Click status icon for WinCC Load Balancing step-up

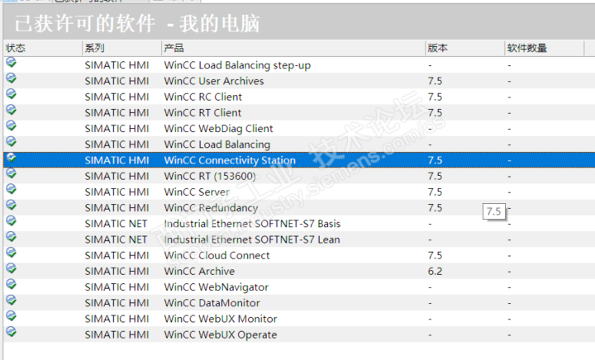[11, 63]
